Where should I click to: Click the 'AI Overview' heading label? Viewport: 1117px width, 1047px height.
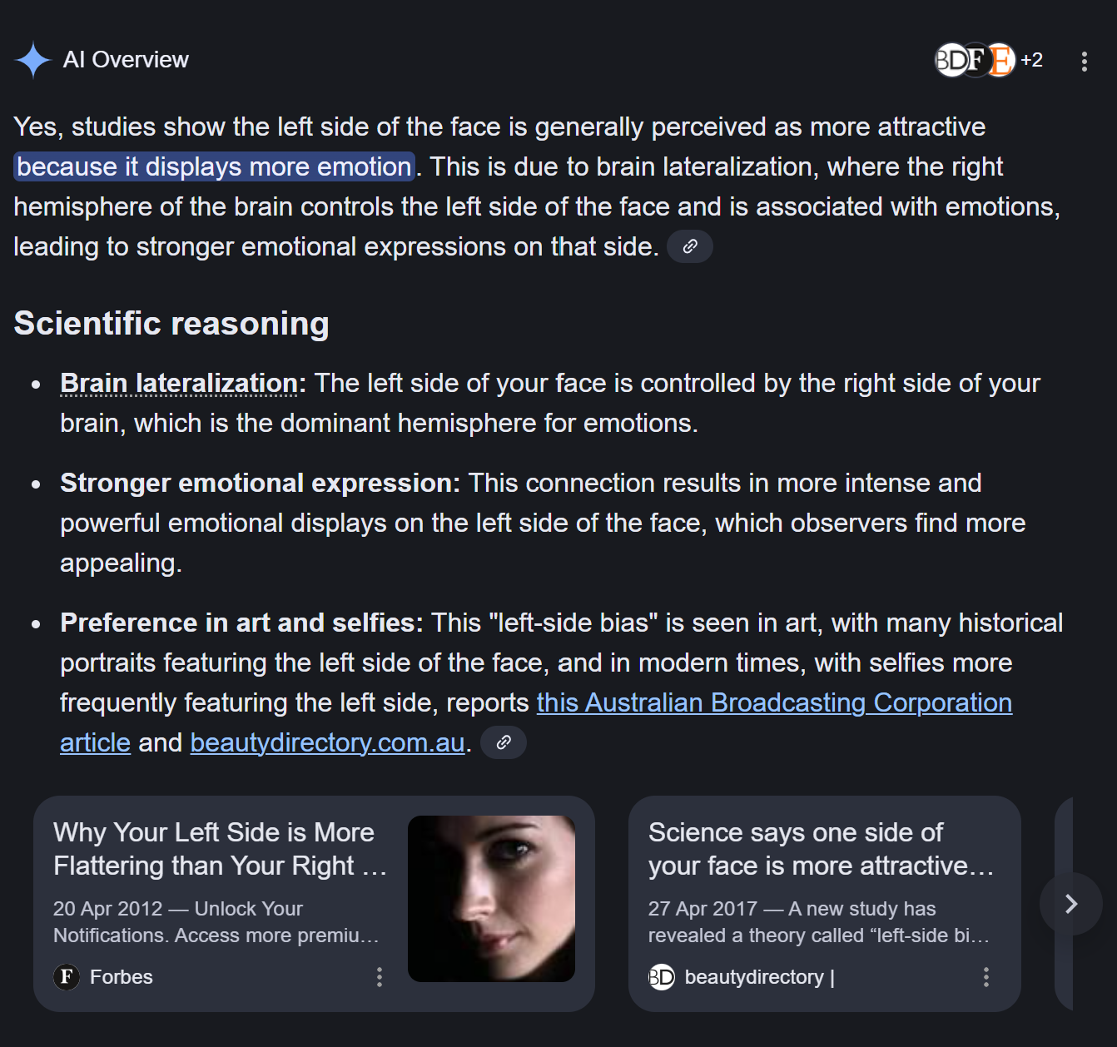click(126, 60)
